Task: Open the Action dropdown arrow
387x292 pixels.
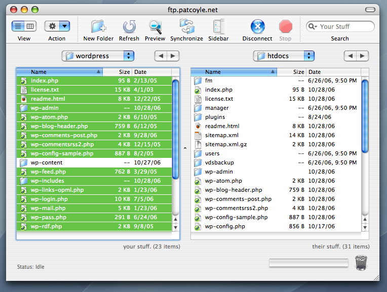Action: tap(65, 26)
